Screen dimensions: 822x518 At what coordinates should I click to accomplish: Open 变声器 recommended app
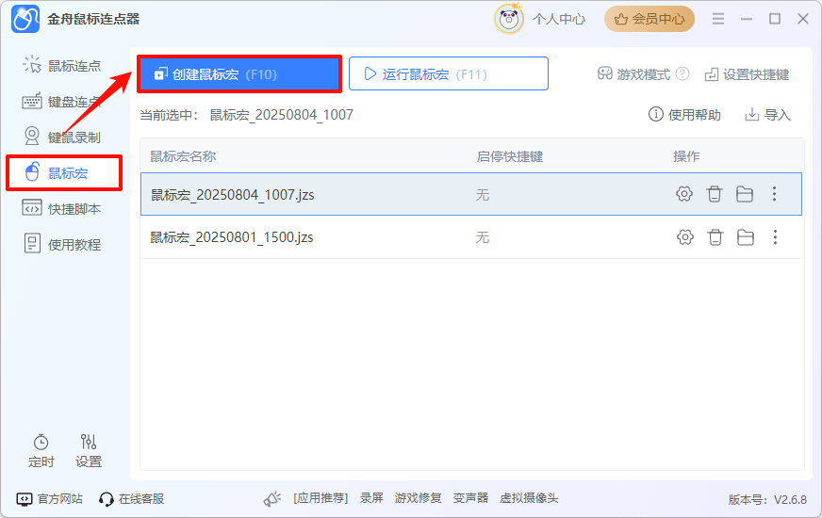click(470, 498)
